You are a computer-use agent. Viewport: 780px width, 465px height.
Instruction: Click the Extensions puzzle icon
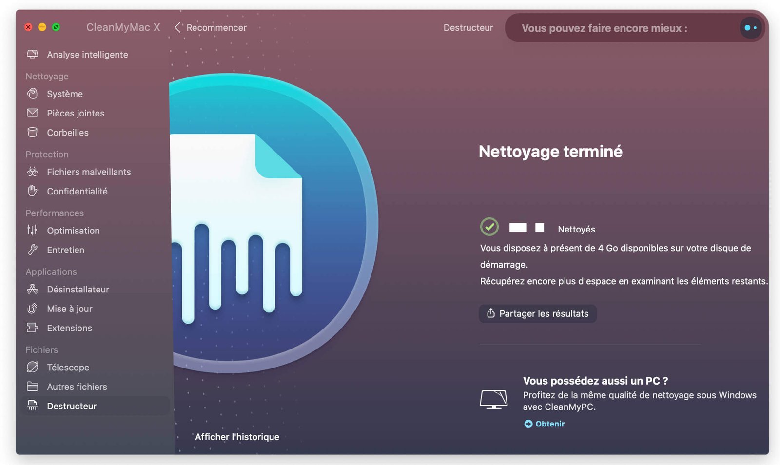click(32, 328)
